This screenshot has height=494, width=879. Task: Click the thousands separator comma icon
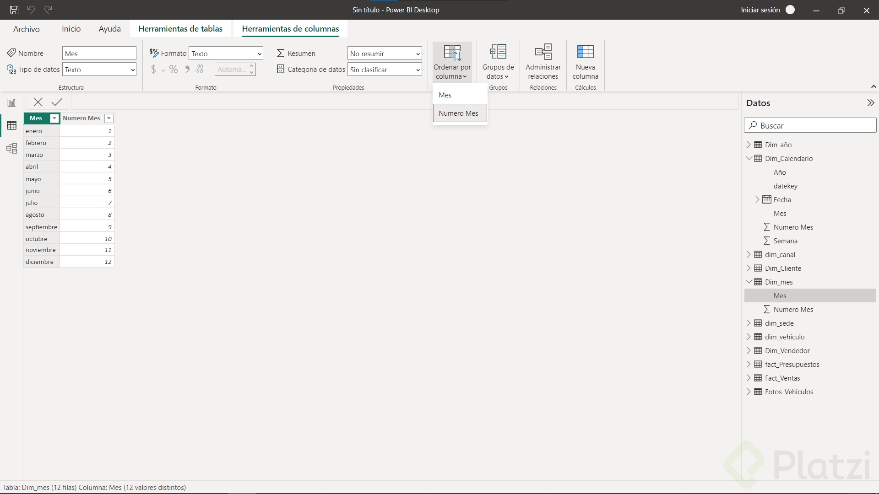(x=187, y=70)
